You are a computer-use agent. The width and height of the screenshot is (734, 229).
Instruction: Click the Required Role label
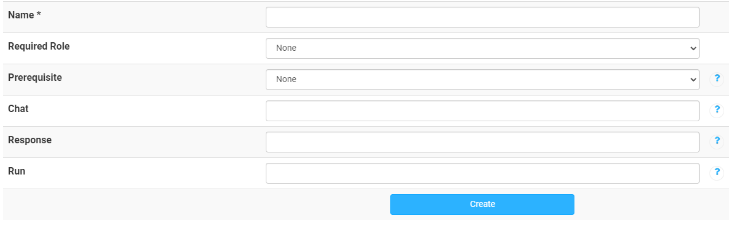(39, 47)
